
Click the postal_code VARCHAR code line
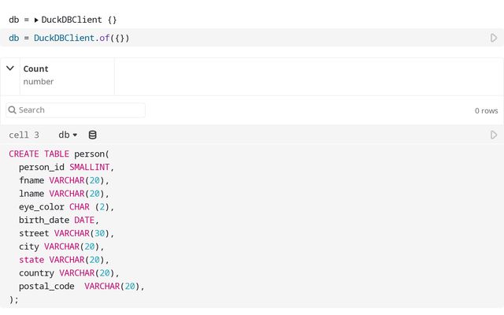82,286
